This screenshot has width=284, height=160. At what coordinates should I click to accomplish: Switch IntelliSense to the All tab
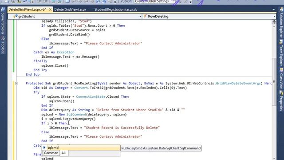[x=63, y=153]
